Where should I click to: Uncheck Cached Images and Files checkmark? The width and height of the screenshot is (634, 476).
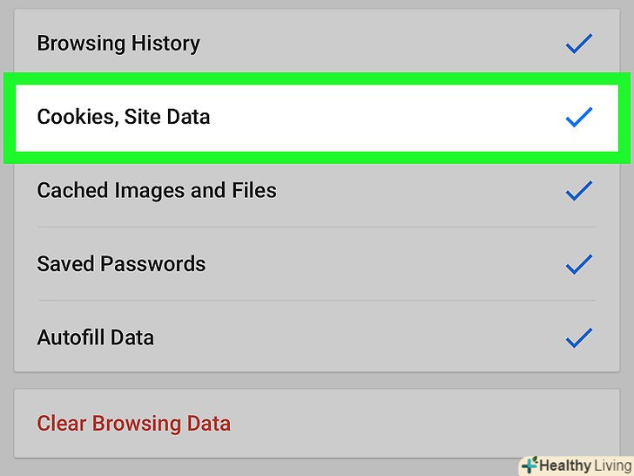[x=578, y=190]
